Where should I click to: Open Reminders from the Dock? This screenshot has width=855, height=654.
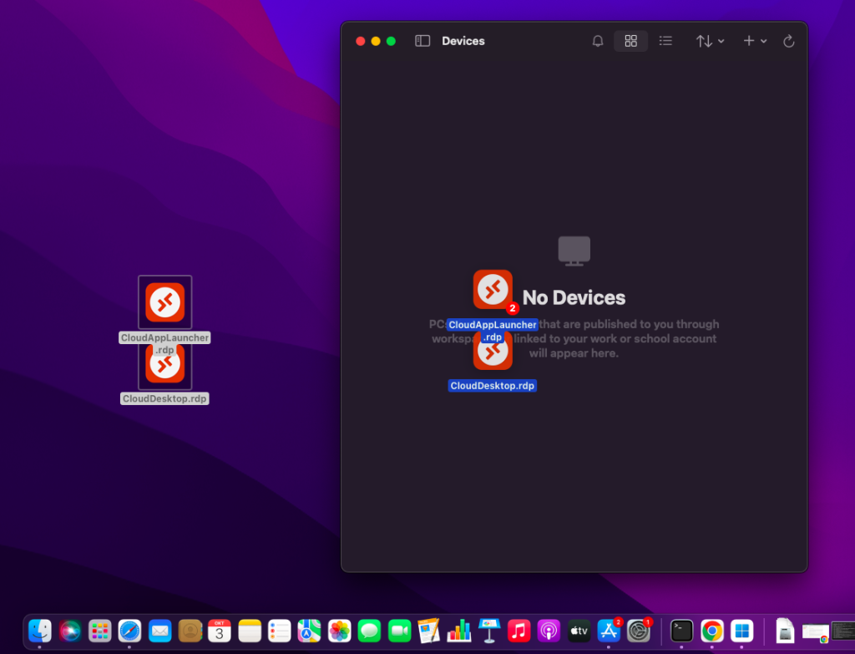pos(279,631)
